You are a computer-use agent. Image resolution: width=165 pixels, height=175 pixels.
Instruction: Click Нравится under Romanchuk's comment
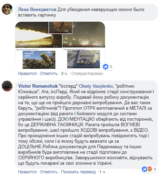click(x=27, y=172)
